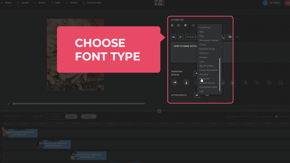Image resolution: width=290 pixels, height=163 pixels.
Task: Click the Pixiko logo in the top bar
Action: tap(159, 3)
